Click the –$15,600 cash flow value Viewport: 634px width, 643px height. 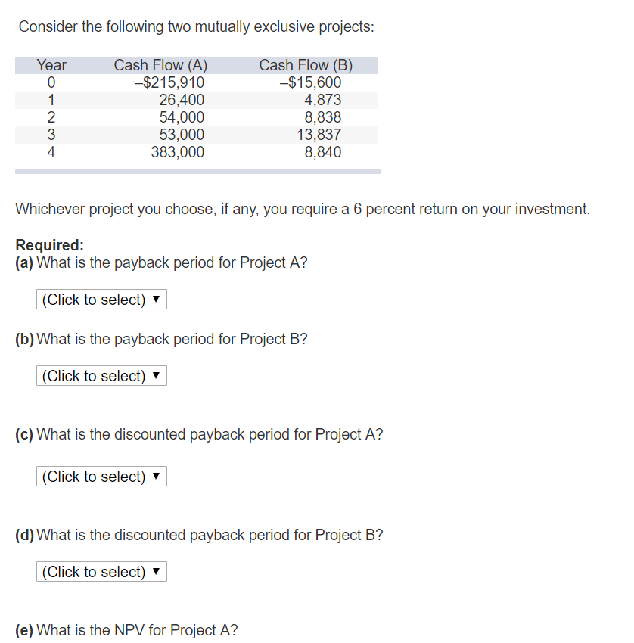click(312, 82)
